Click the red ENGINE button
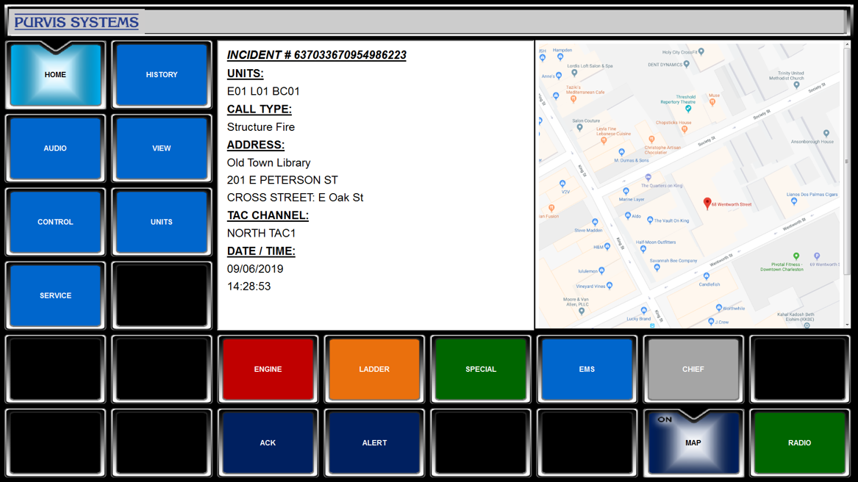This screenshot has height=482, width=858. (x=268, y=370)
